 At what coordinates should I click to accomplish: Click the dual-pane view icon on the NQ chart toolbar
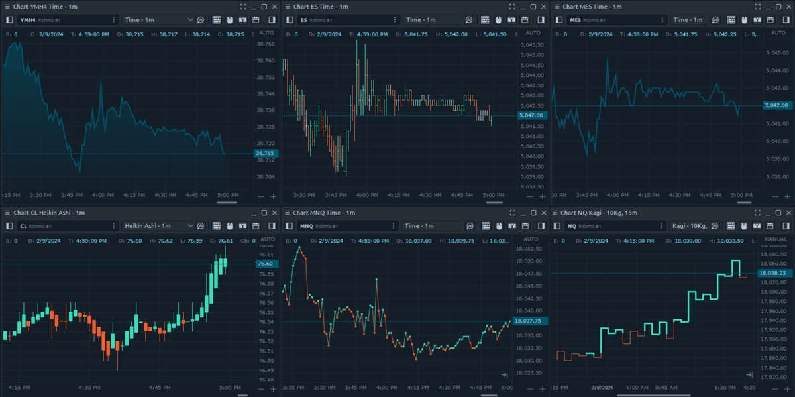pos(757,225)
